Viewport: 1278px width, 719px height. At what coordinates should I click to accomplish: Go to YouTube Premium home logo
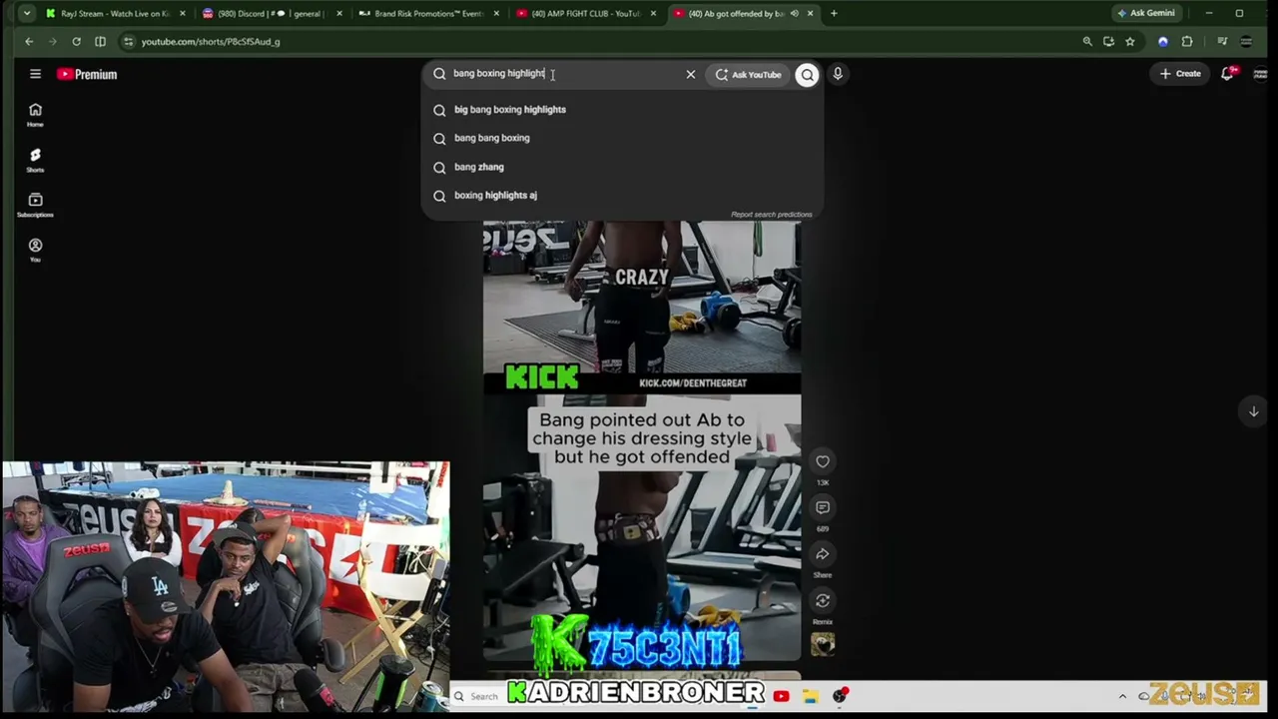point(87,74)
